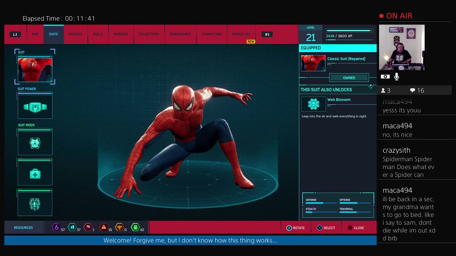The image size is (456, 256).
Task: Click the Web Blossom title text
Action: point(339,100)
